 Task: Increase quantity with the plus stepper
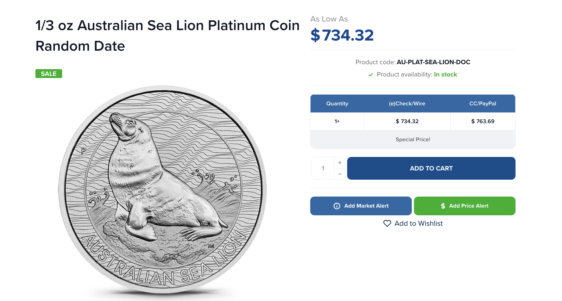(340, 162)
